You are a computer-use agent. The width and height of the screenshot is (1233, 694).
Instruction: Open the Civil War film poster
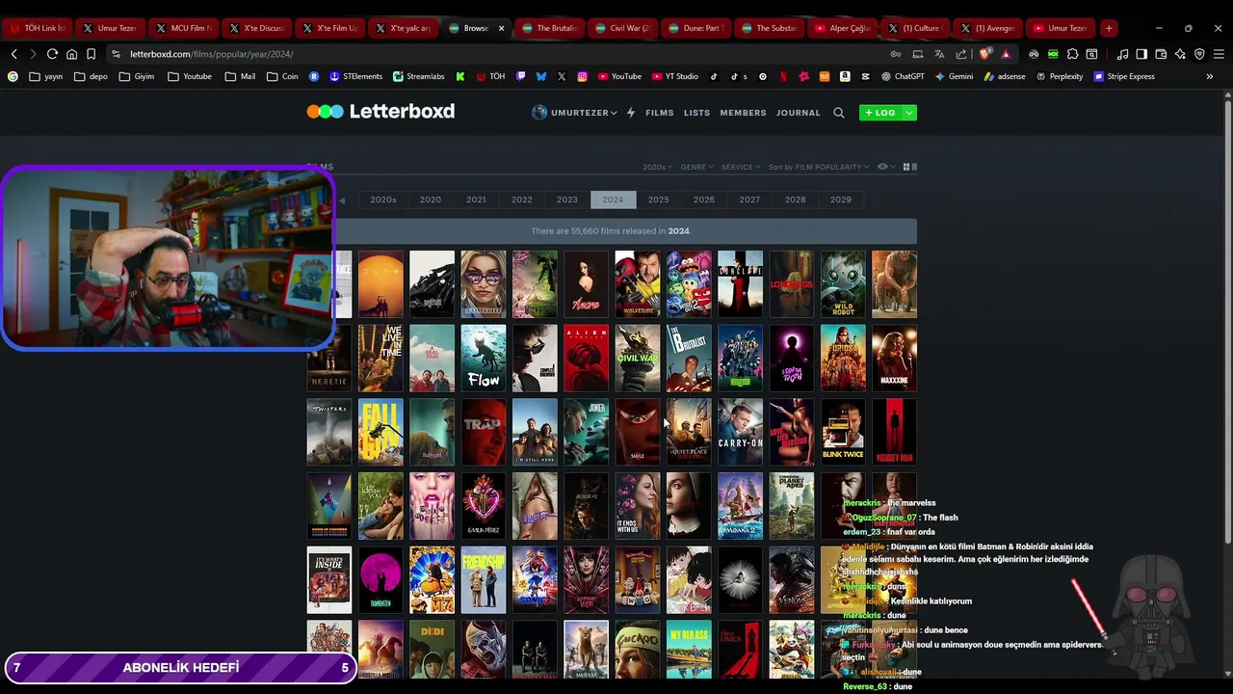[x=638, y=358]
